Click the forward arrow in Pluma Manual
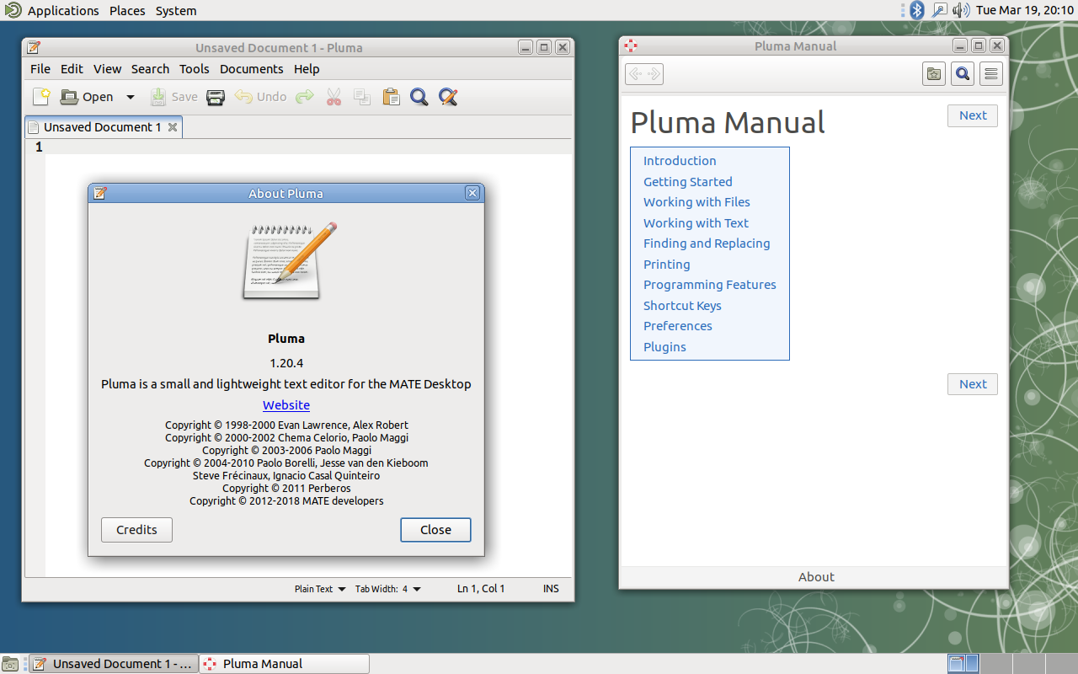The image size is (1078, 674). click(x=654, y=74)
